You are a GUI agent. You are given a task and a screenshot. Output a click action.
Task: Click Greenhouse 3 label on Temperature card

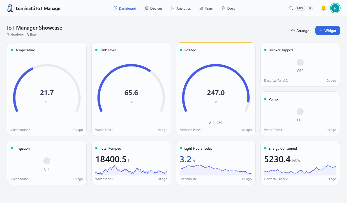pyautogui.click(x=20, y=130)
